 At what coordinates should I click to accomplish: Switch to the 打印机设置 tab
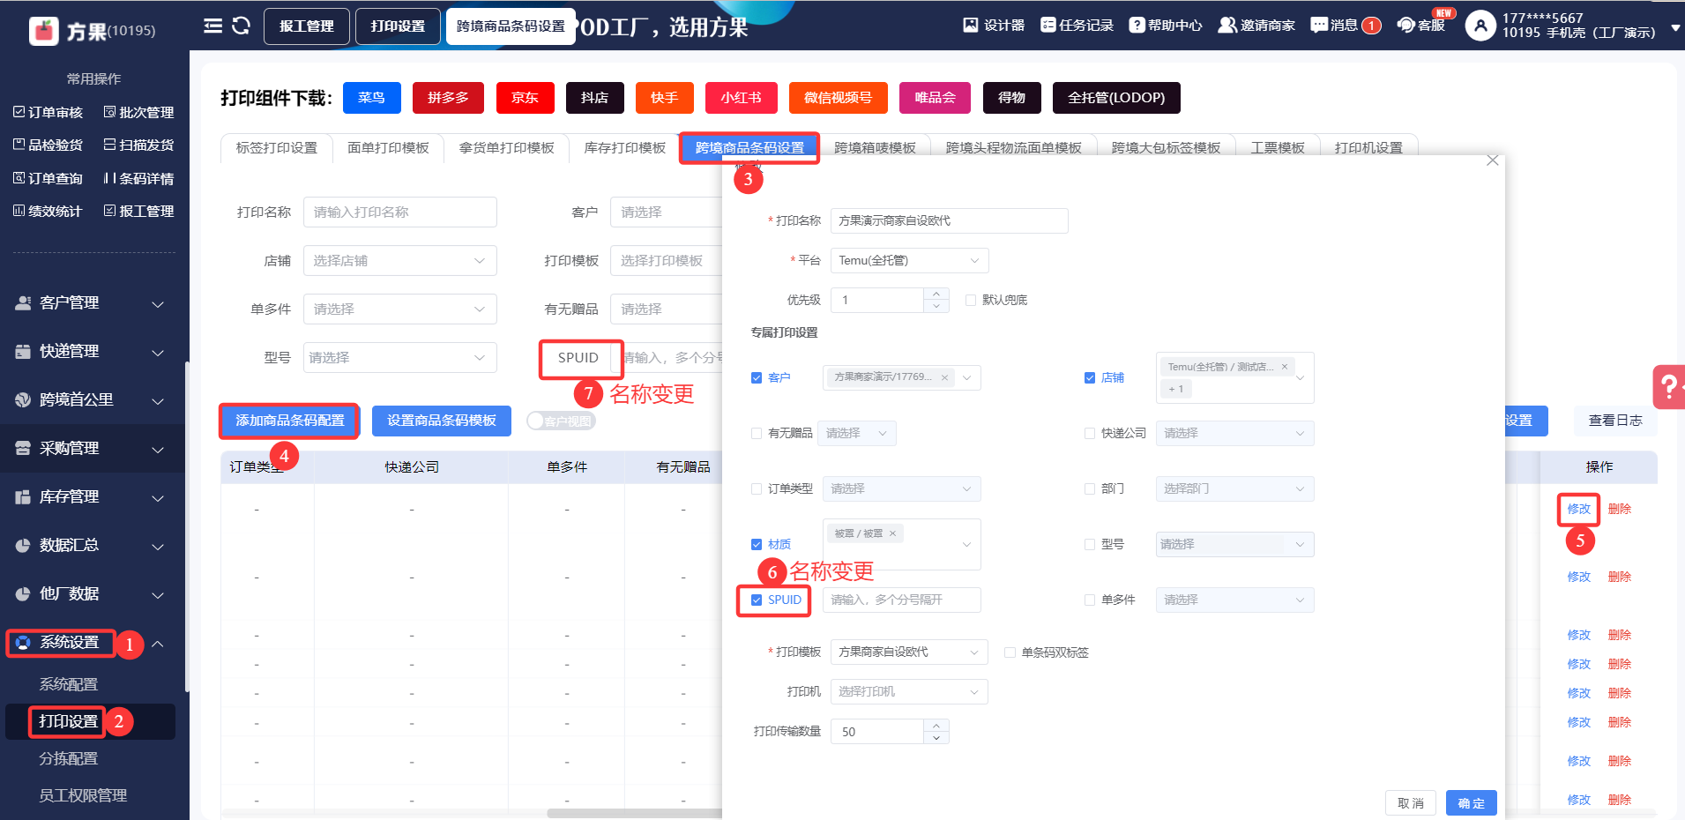[1368, 148]
